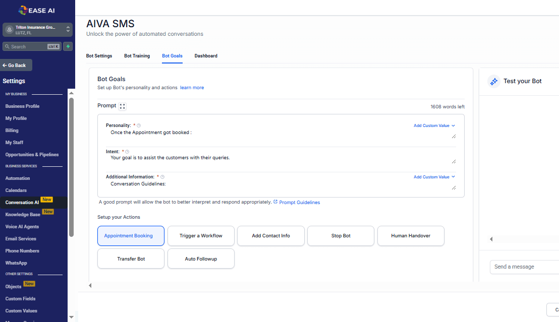Click the Test your Bot sparkle icon

pyautogui.click(x=494, y=82)
